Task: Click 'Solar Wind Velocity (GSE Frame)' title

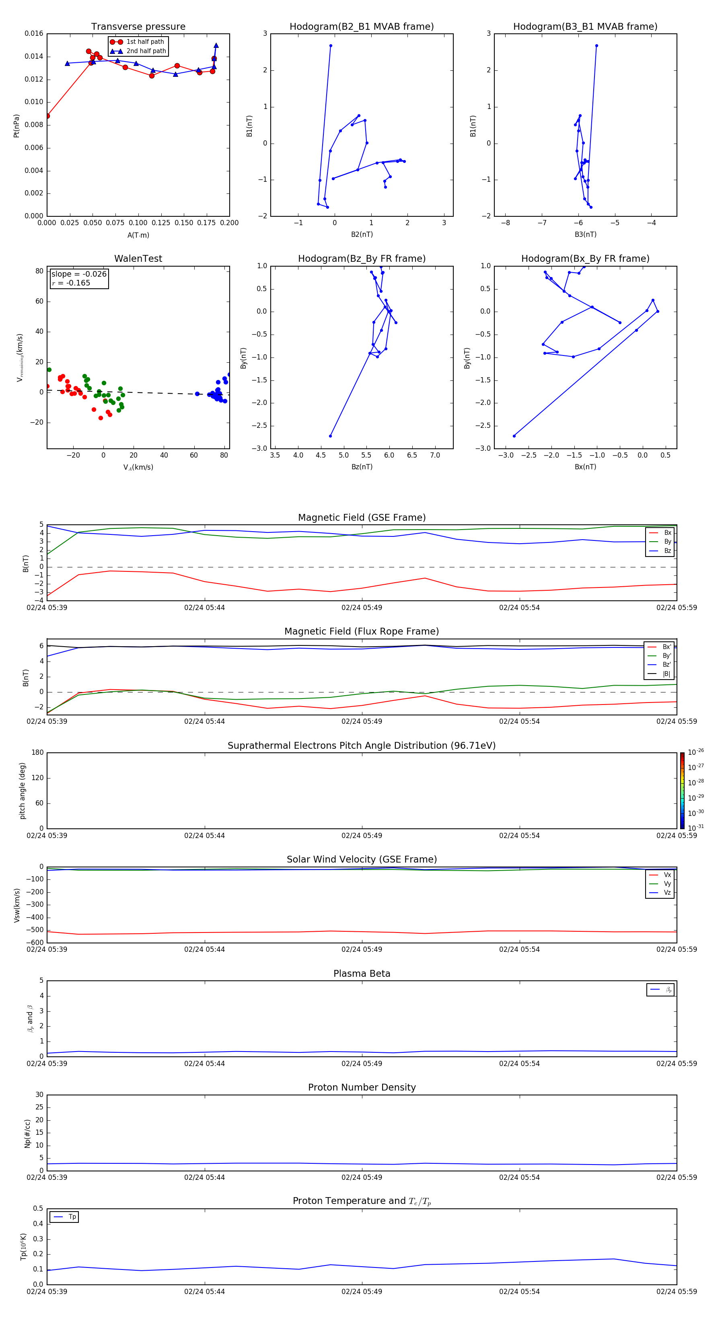Action: (362, 860)
